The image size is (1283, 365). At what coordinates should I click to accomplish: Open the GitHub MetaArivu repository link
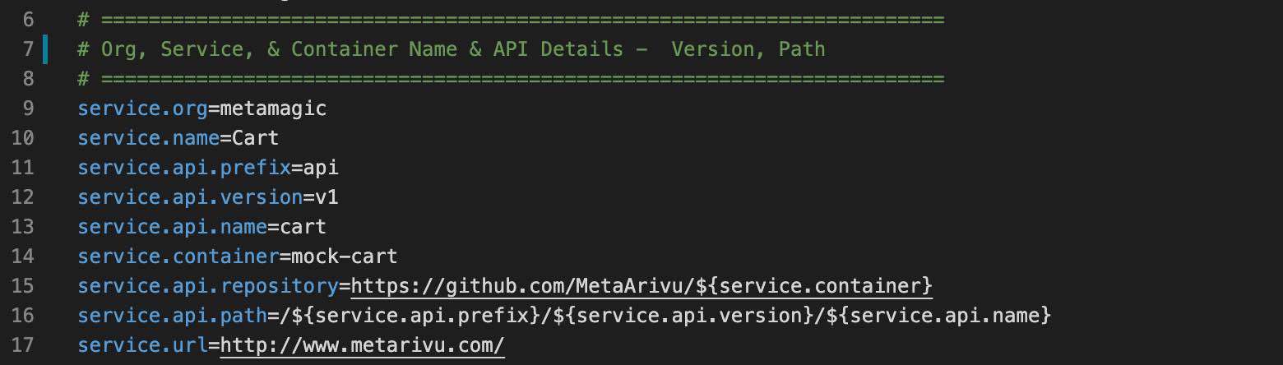point(641,286)
